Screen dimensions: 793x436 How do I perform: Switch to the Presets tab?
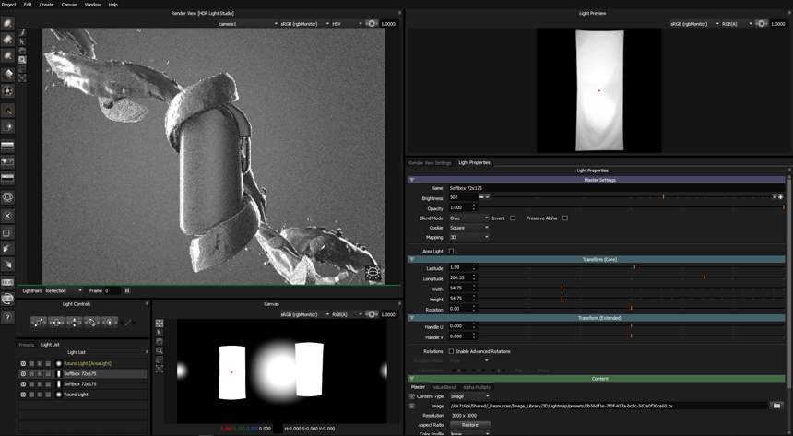(27, 345)
